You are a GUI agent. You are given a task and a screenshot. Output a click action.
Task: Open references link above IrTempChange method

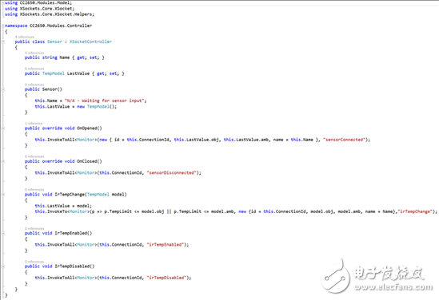coord(34,190)
